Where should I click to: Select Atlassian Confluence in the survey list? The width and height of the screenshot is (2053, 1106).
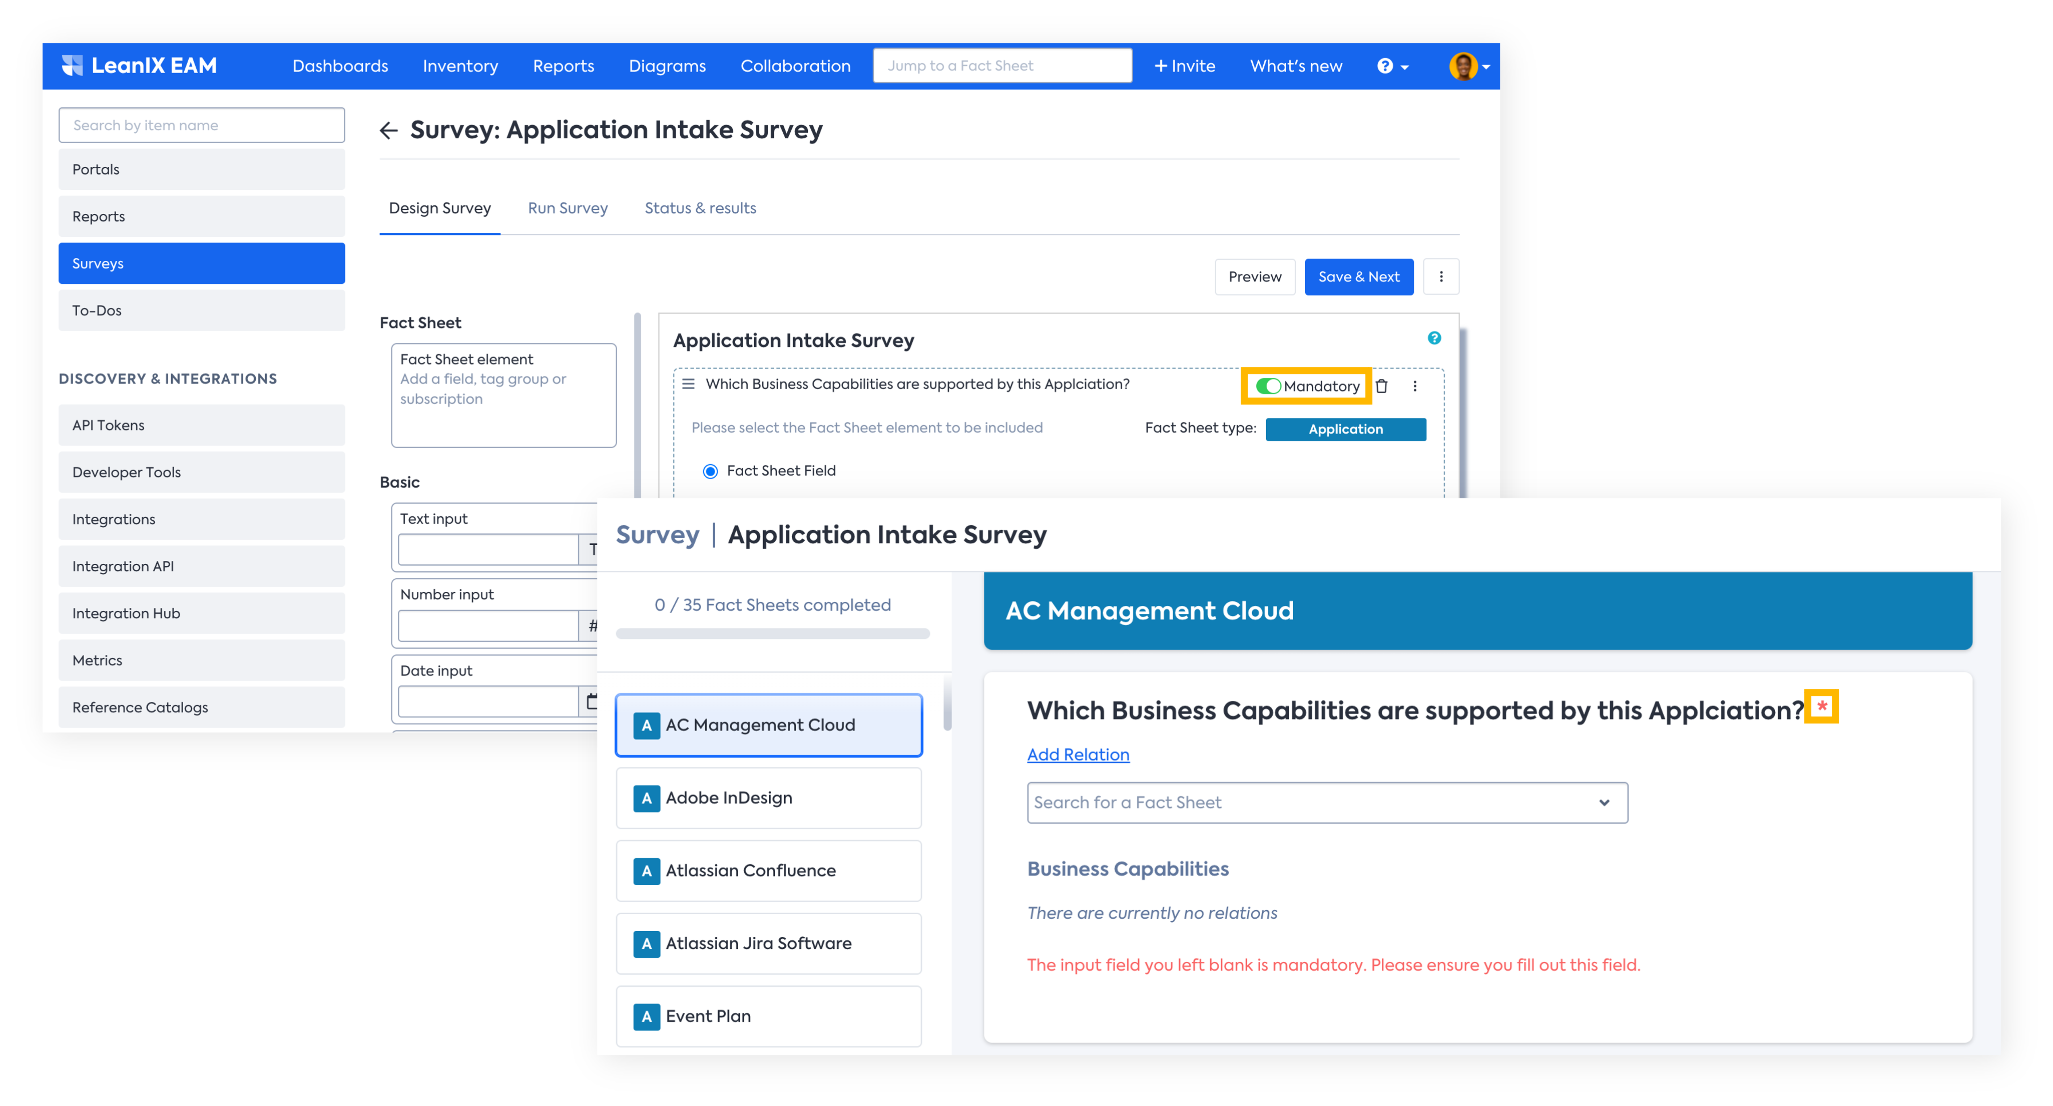(768, 871)
